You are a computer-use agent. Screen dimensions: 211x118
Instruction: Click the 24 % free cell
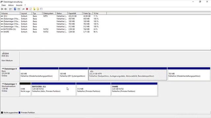(x=96, y=29)
